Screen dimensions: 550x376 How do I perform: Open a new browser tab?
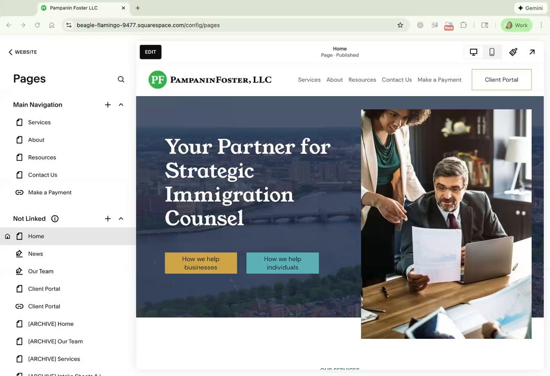pos(138,8)
